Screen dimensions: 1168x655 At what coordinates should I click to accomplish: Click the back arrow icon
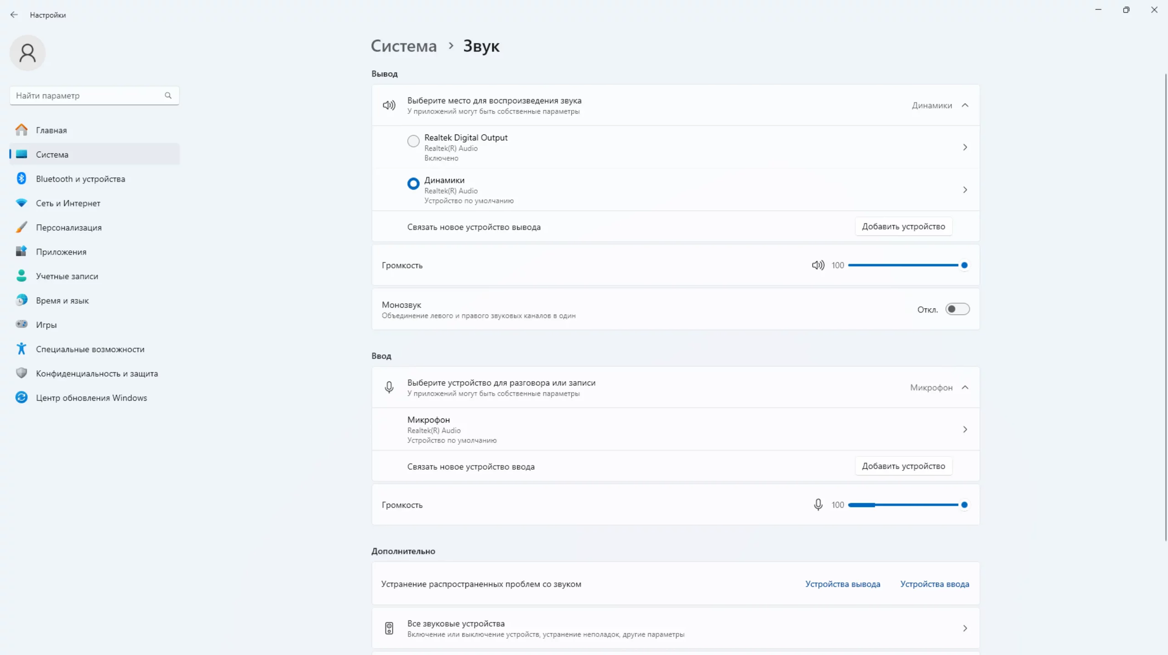(14, 15)
